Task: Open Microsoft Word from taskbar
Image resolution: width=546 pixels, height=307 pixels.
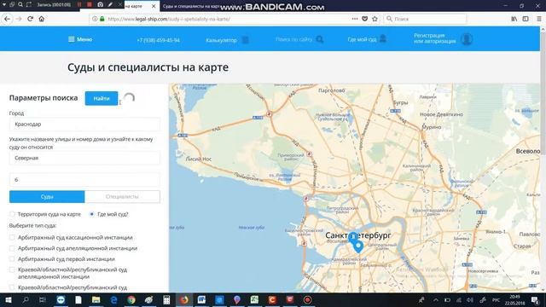Action: [x=201, y=299]
